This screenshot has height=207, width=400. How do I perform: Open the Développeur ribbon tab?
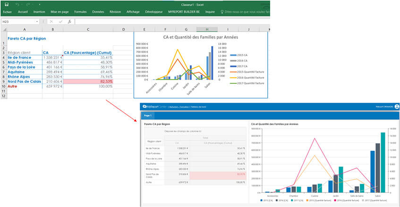(x=154, y=12)
